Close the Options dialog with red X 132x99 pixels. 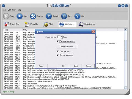pos(93,32)
